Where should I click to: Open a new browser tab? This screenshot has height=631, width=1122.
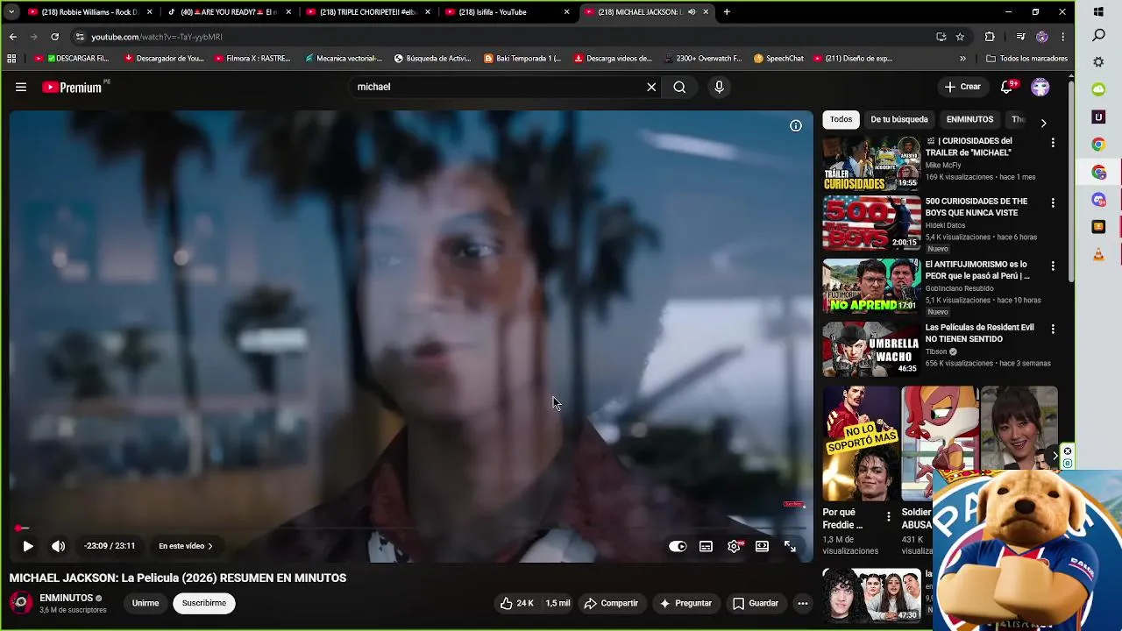tap(727, 12)
